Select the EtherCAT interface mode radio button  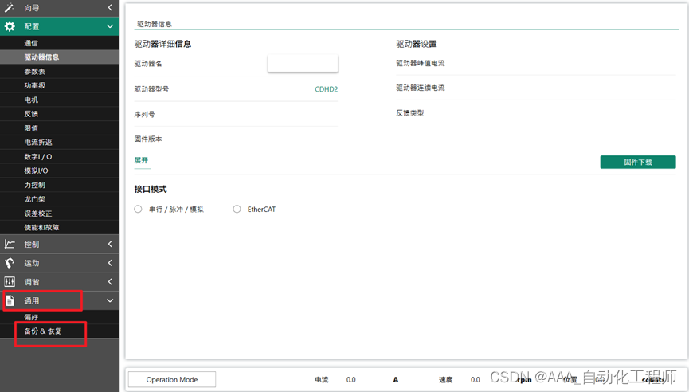tap(237, 210)
